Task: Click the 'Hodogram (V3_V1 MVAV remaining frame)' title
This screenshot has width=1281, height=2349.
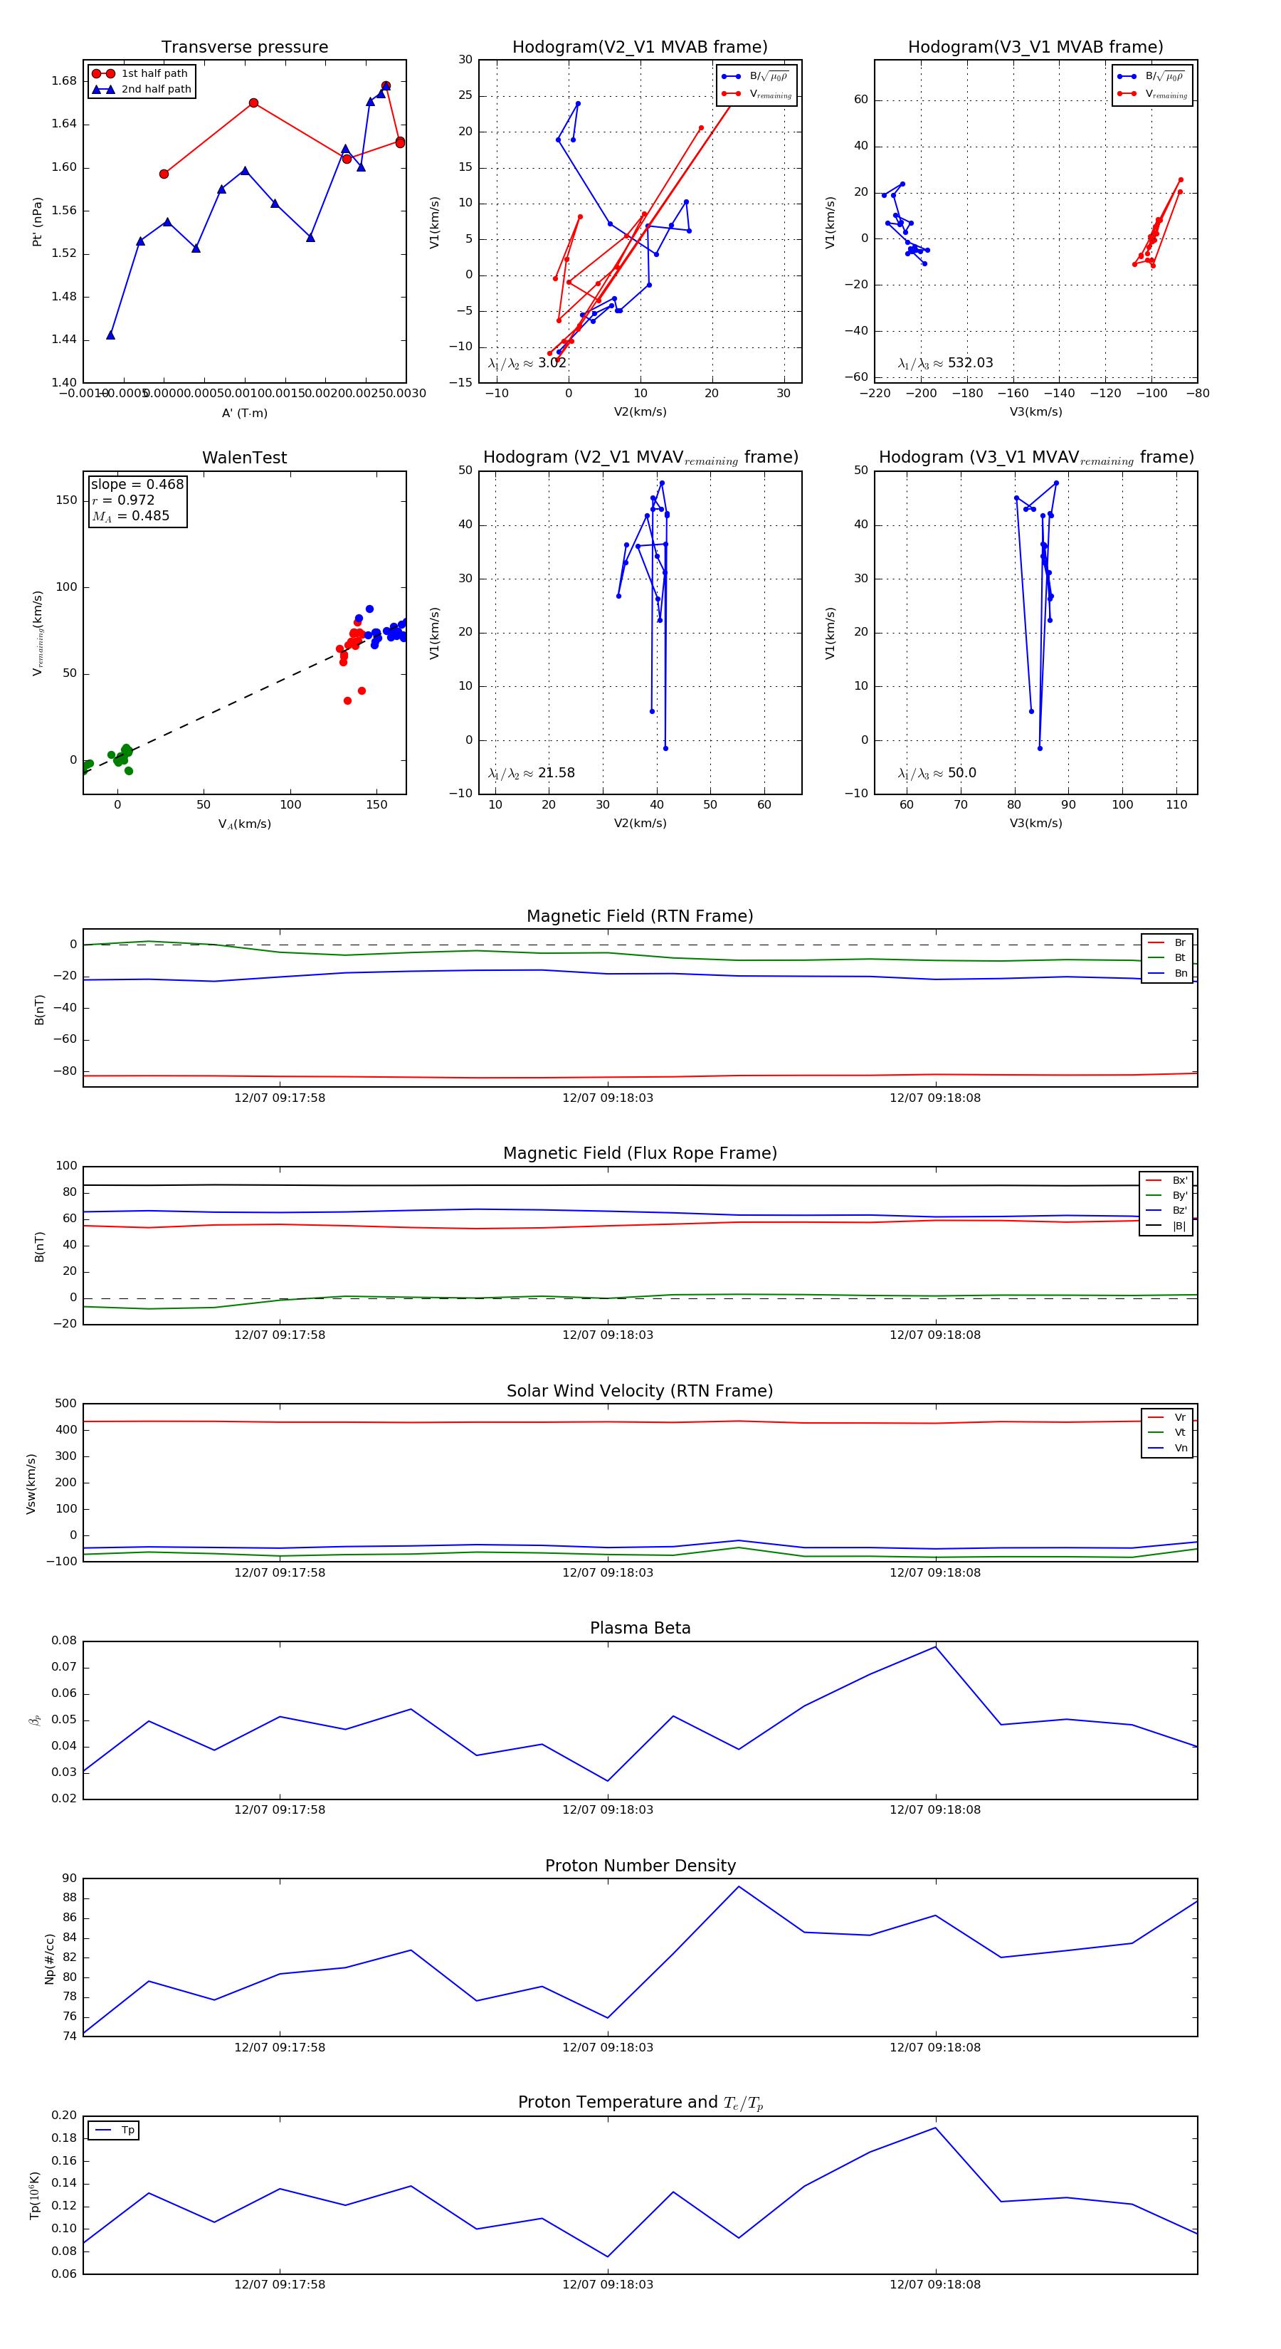Action: pos(1035,458)
